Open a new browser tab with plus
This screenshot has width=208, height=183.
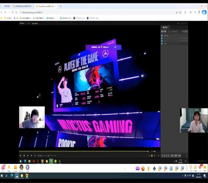tap(61, 6)
